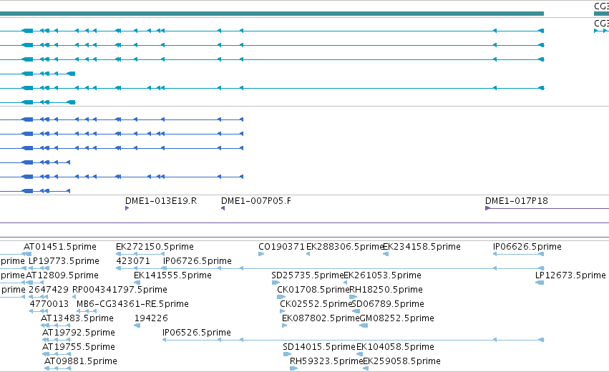609x372 pixels.
Task: Select the LP12673.5prime EST label
Action: point(570,275)
